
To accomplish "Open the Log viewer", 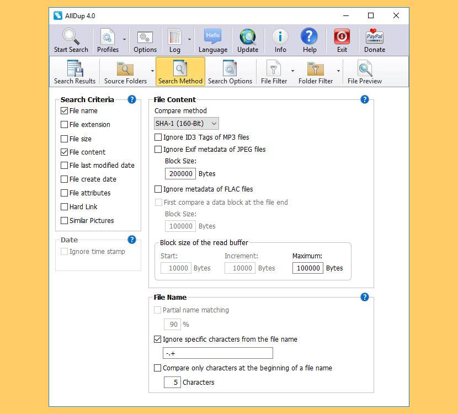I will pyautogui.click(x=174, y=40).
